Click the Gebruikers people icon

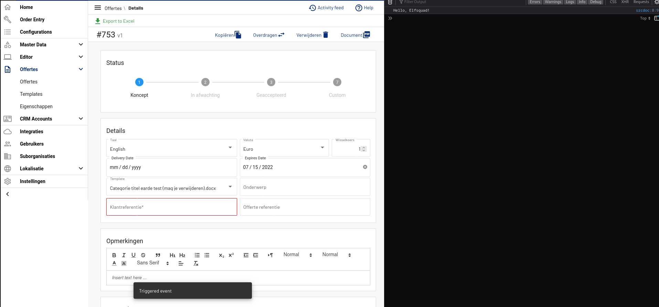tap(8, 144)
